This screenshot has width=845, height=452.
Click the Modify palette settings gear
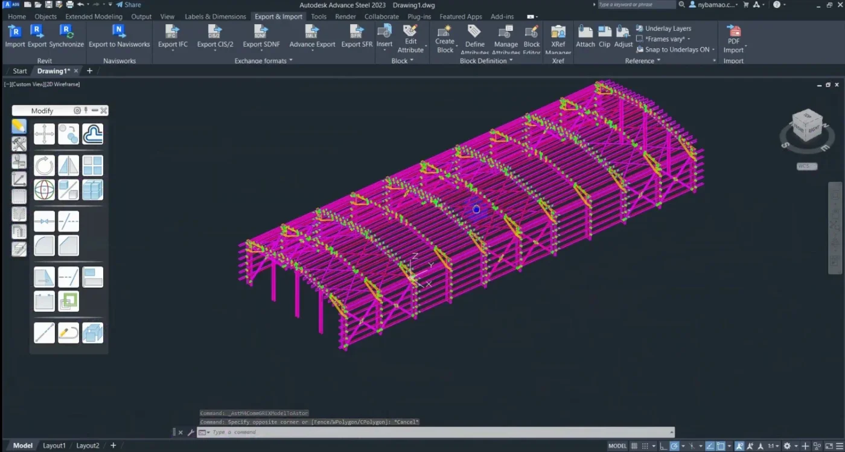[77, 110]
